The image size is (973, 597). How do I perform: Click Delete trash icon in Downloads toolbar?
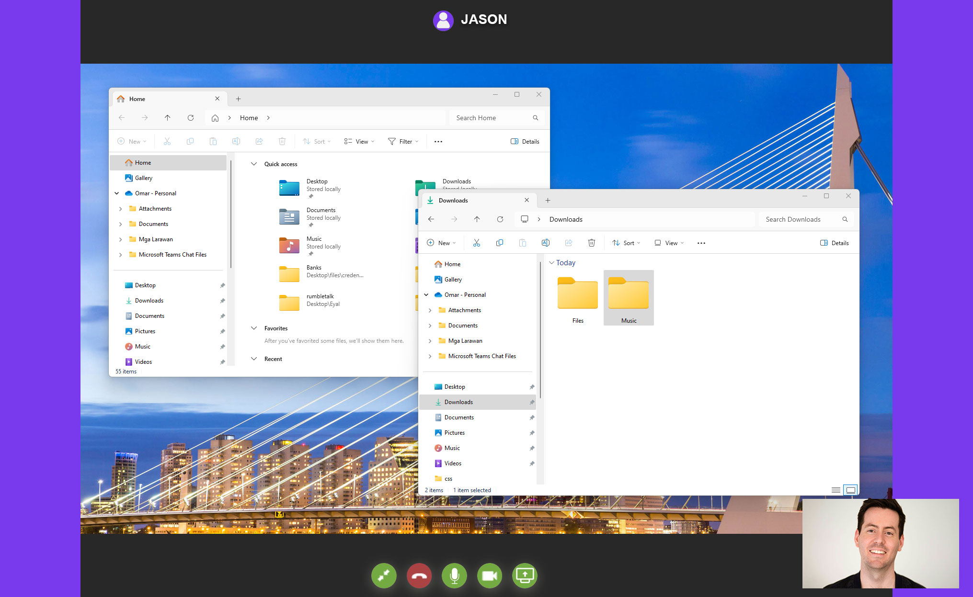(591, 243)
